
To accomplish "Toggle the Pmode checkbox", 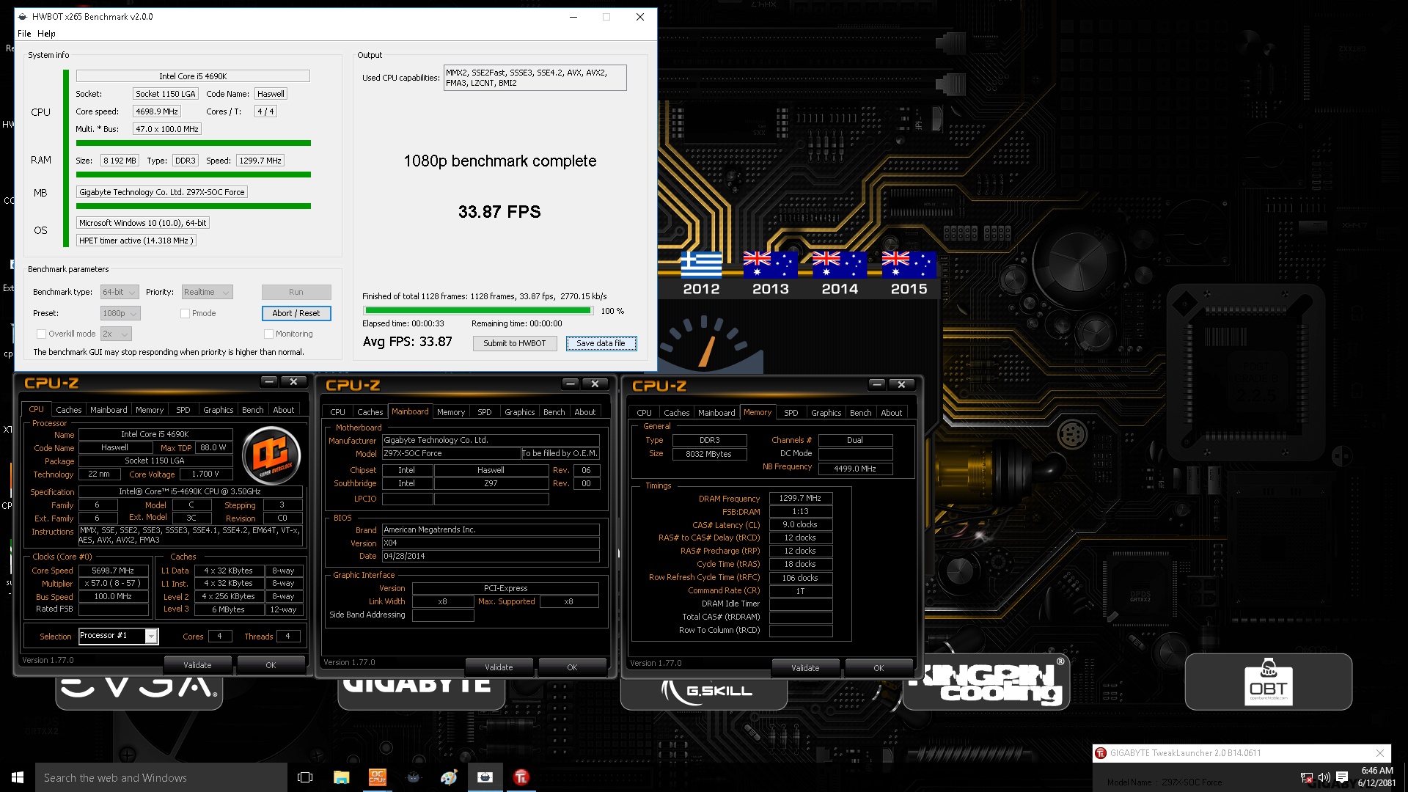I will tap(185, 314).
